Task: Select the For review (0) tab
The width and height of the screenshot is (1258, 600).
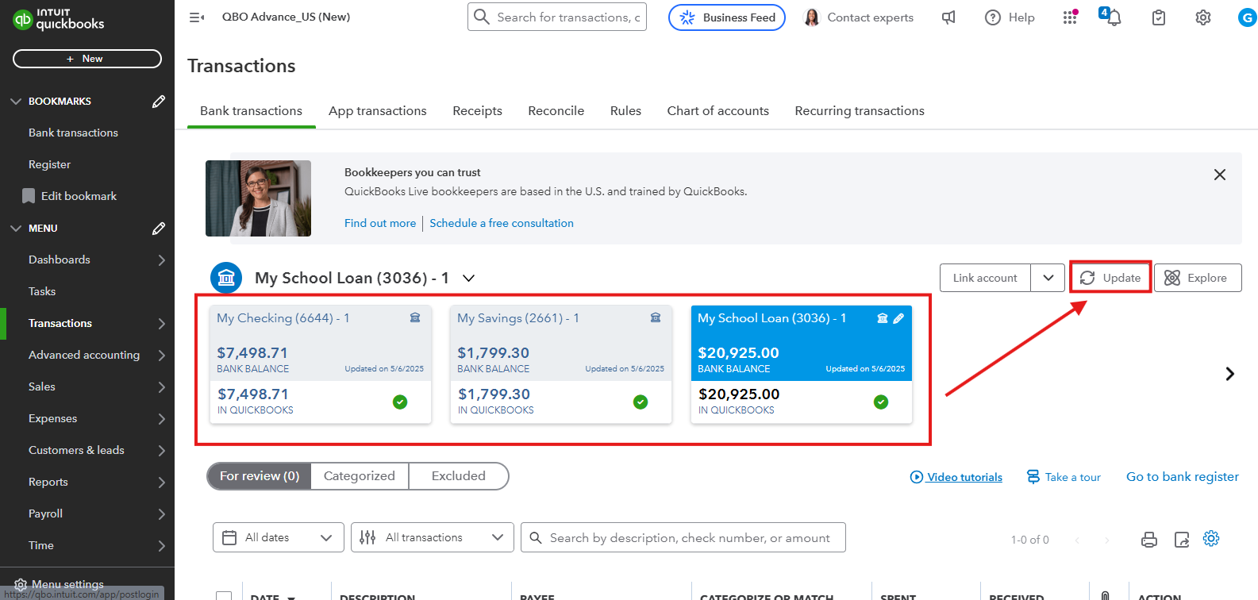Action: point(260,476)
